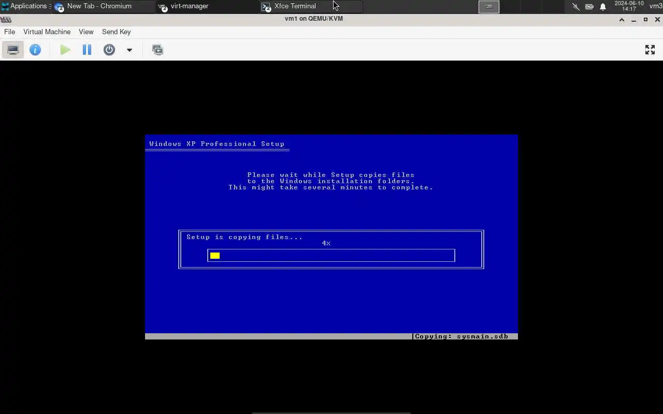Click the 'Copying: sysmain.sdb' status text
The width and height of the screenshot is (663, 414).
click(x=462, y=336)
